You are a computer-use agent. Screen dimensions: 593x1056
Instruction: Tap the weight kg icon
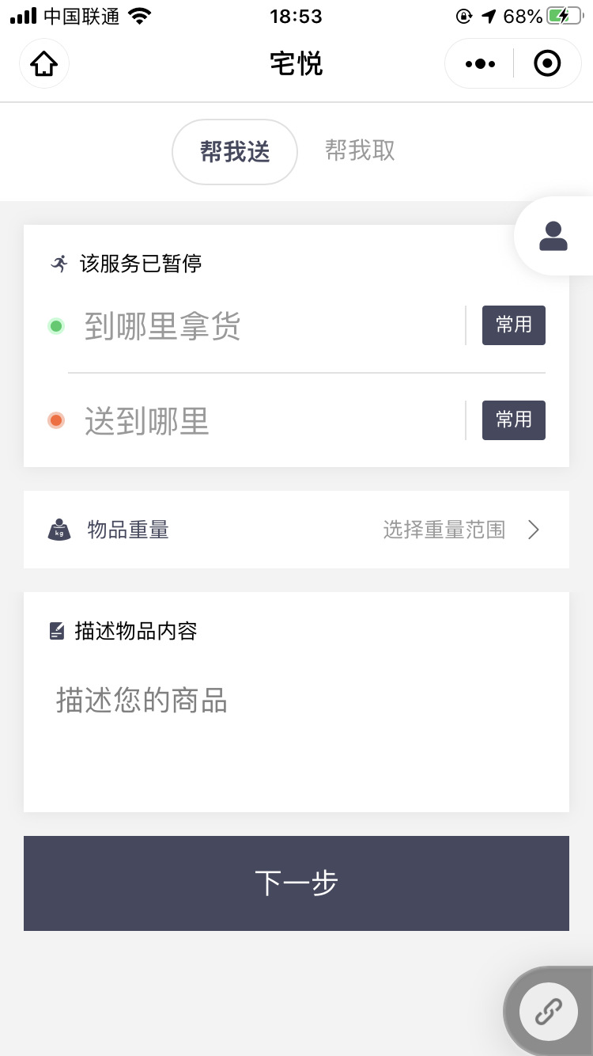(x=59, y=530)
